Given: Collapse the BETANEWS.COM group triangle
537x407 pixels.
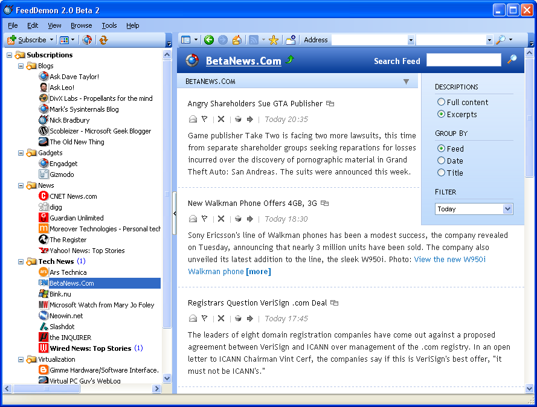Looking at the screenshot, I should [x=406, y=82].
